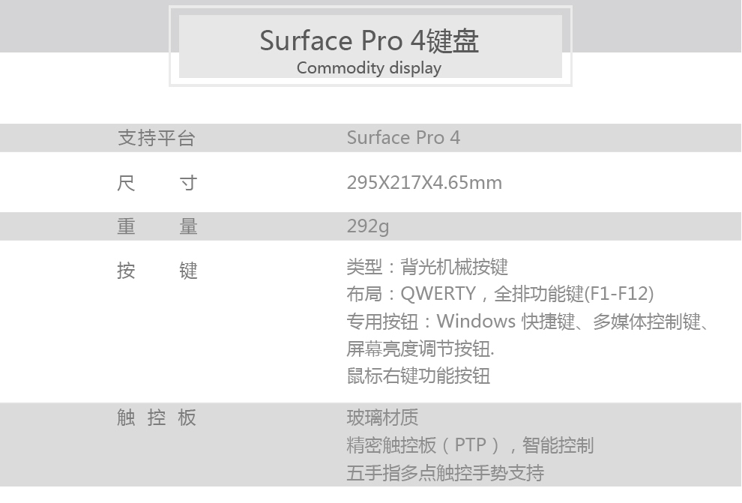This screenshot has width=742, height=503.
Task: Click the Surface Pro 4 platform value
Action: pos(403,138)
